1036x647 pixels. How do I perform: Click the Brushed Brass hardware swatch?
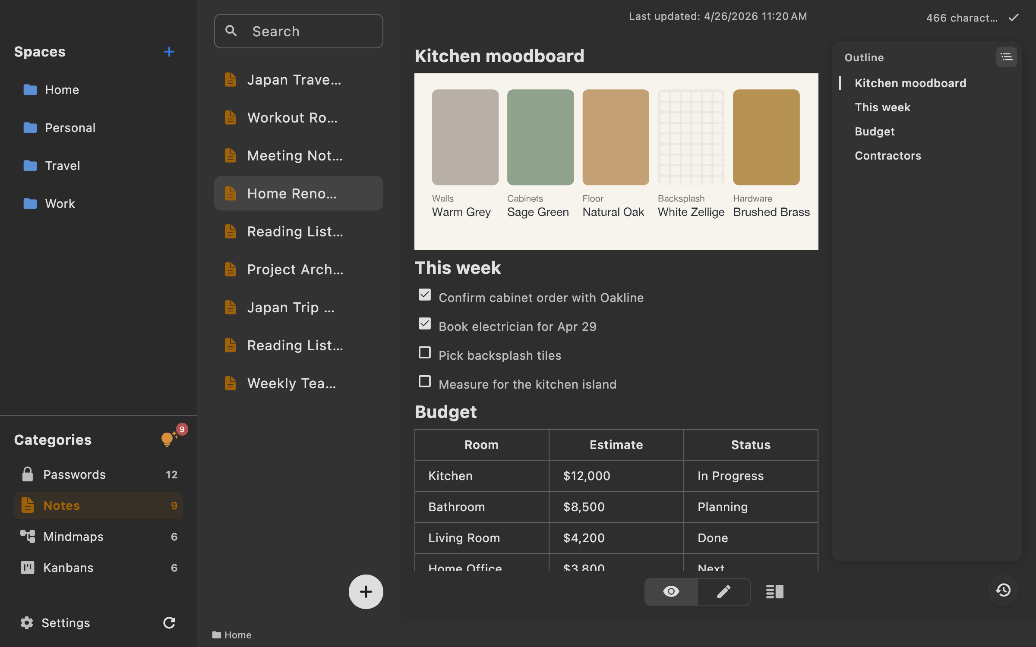[x=766, y=137]
